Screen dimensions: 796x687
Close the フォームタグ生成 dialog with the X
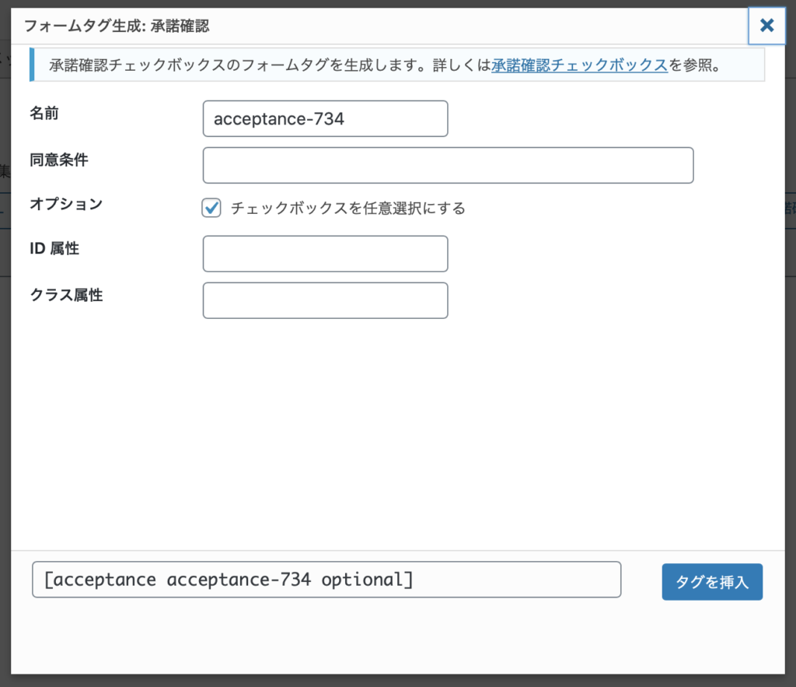click(x=766, y=26)
